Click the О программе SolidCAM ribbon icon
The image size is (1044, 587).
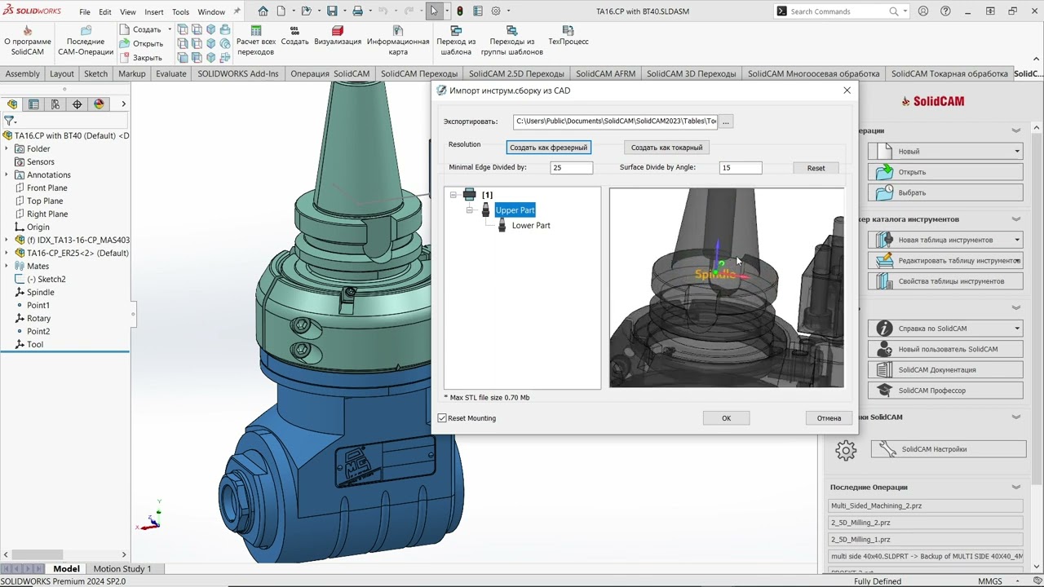[x=28, y=41]
